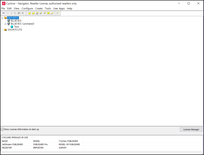Click the Cyclone logo in title bar

pyautogui.click(x=4, y=4)
